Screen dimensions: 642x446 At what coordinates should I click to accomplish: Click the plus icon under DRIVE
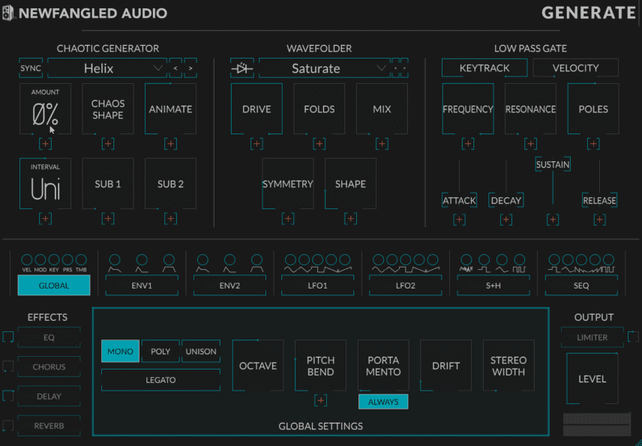(256, 144)
